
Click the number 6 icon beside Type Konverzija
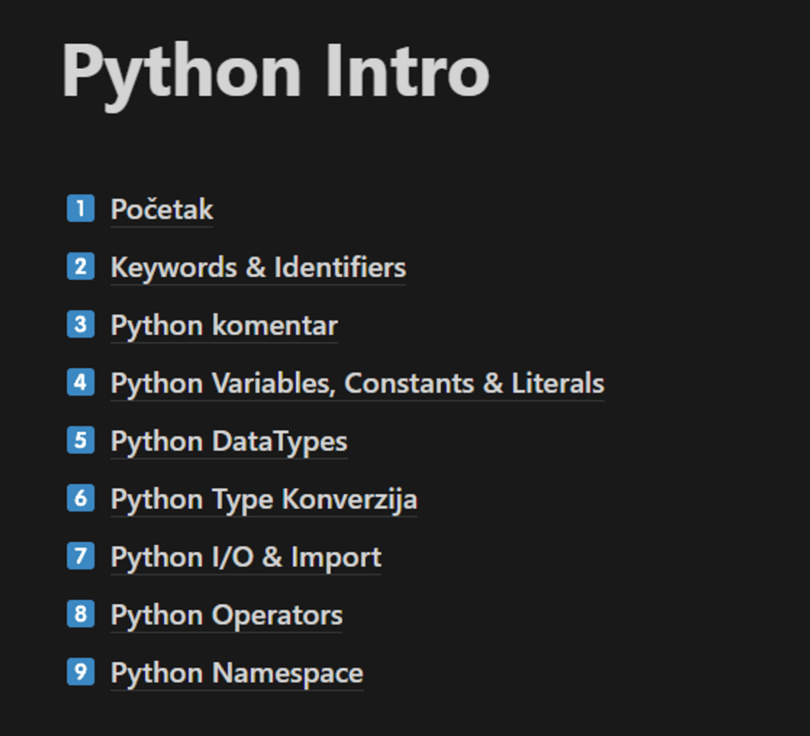coord(80,499)
